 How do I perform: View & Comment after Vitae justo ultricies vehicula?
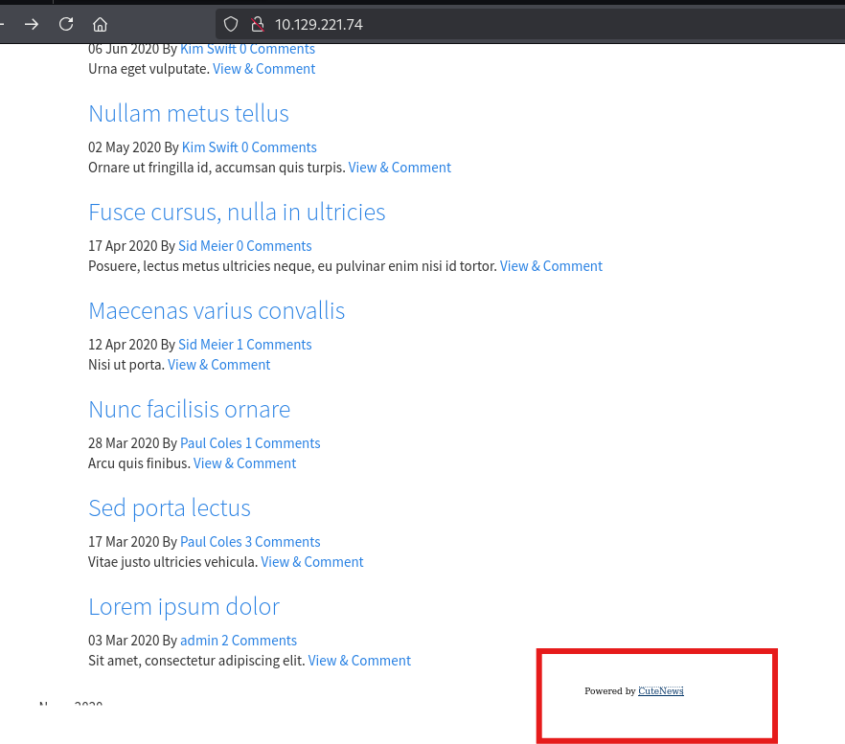[312, 562]
